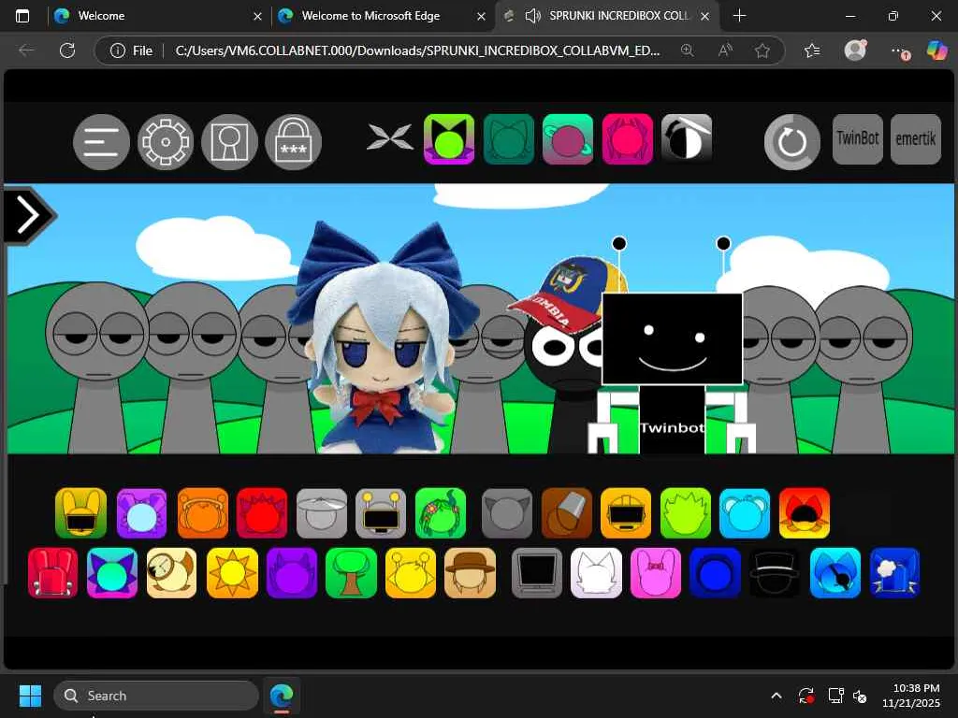958x718 pixels.
Task: Click the leftmost gray idle character
Action: [96, 366]
